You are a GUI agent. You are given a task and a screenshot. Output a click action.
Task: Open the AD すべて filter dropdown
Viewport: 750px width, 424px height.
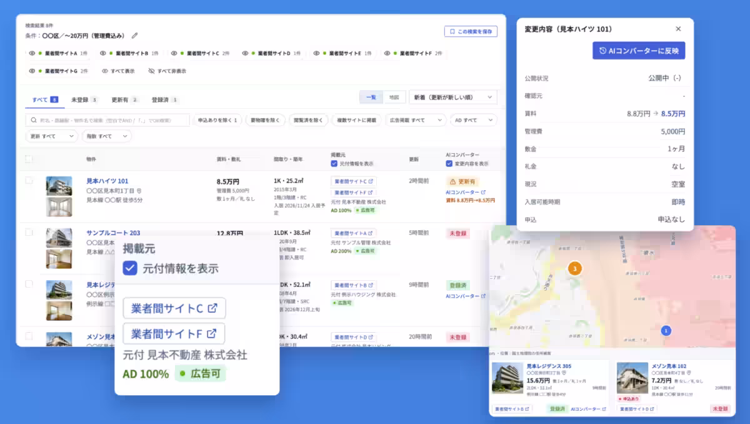[x=474, y=120]
